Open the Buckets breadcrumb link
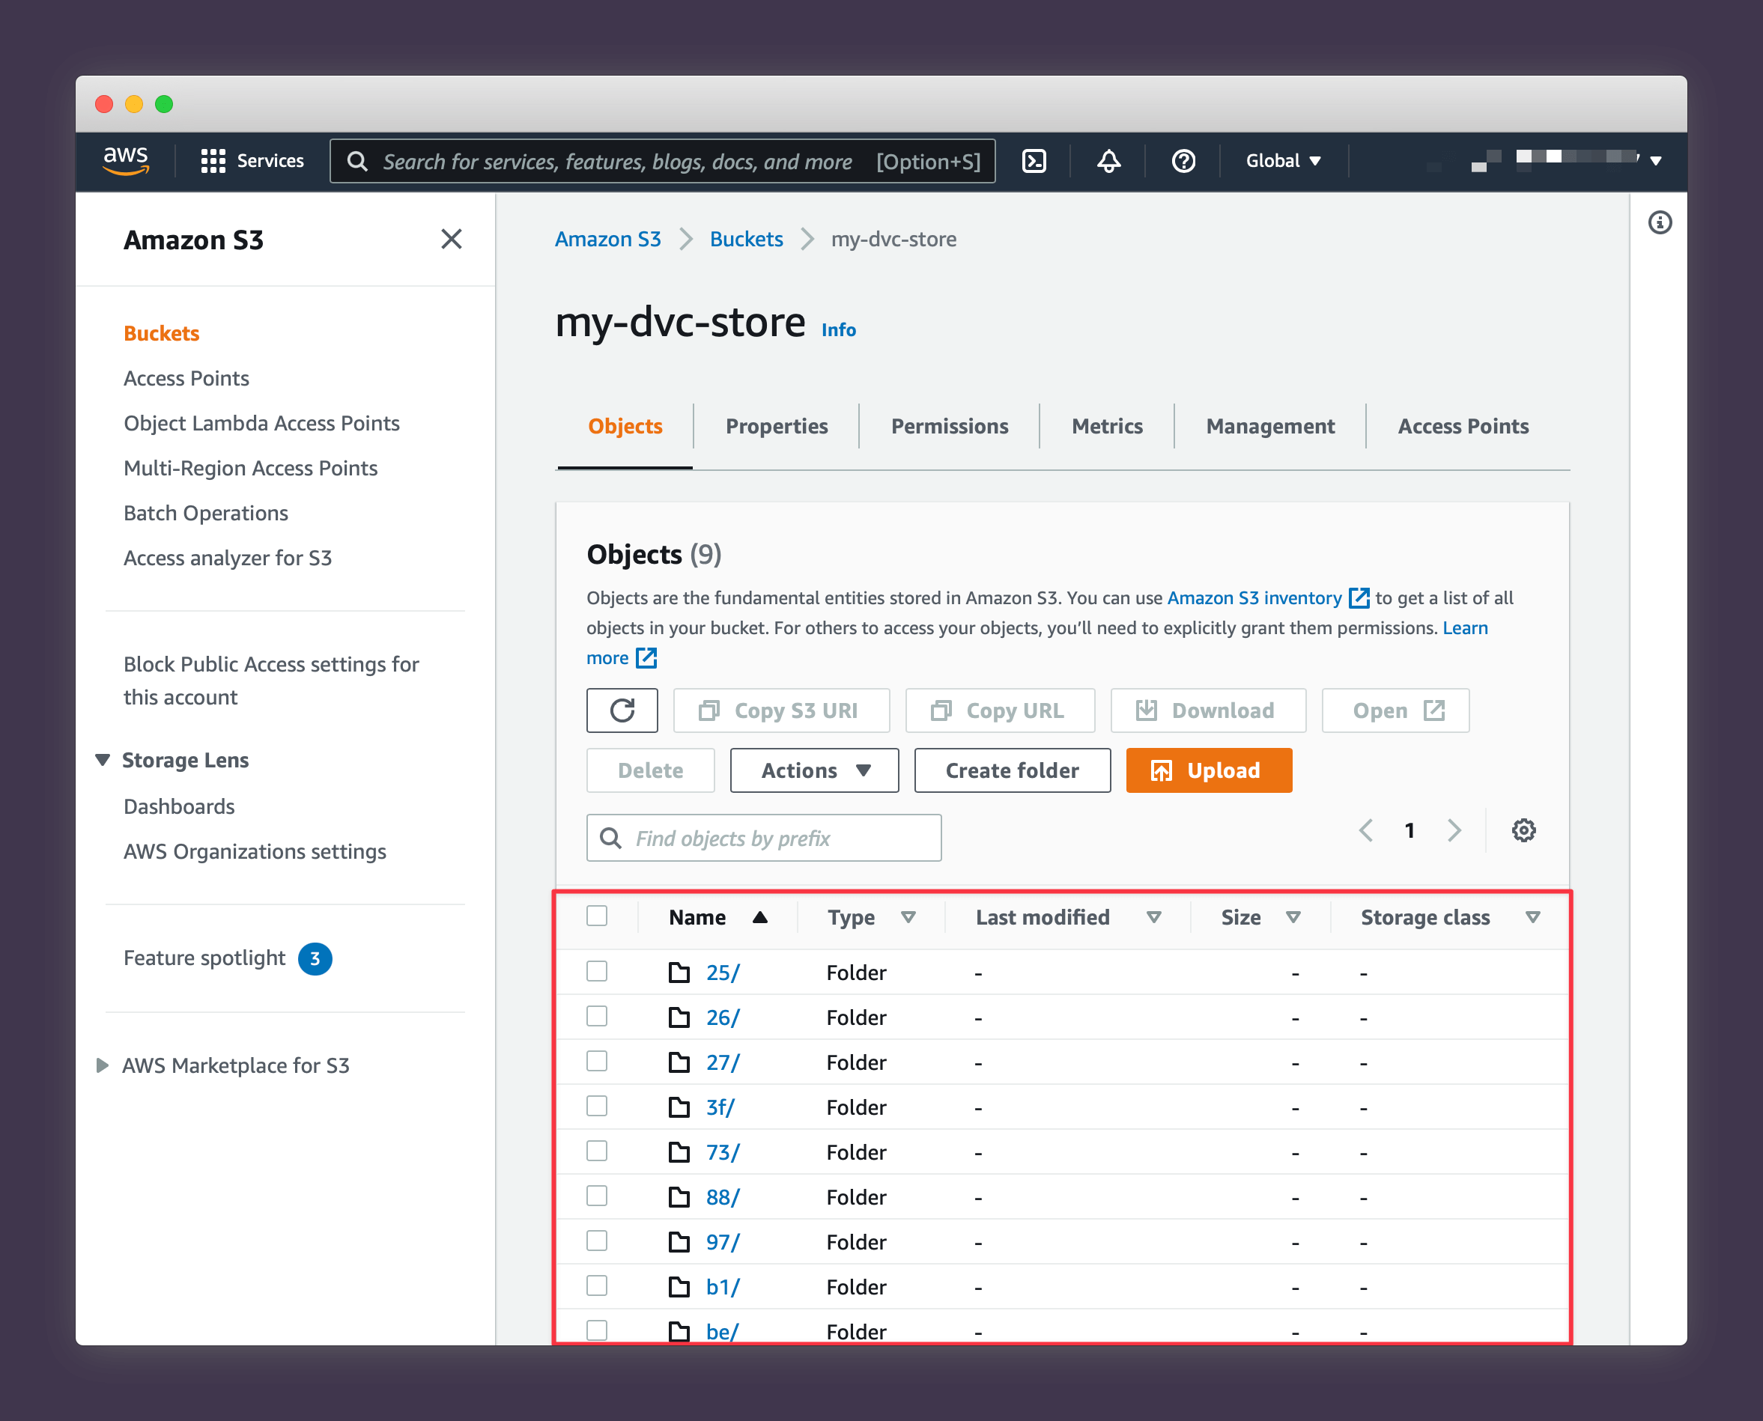Viewport: 1763px width, 1421px height. 746,239
